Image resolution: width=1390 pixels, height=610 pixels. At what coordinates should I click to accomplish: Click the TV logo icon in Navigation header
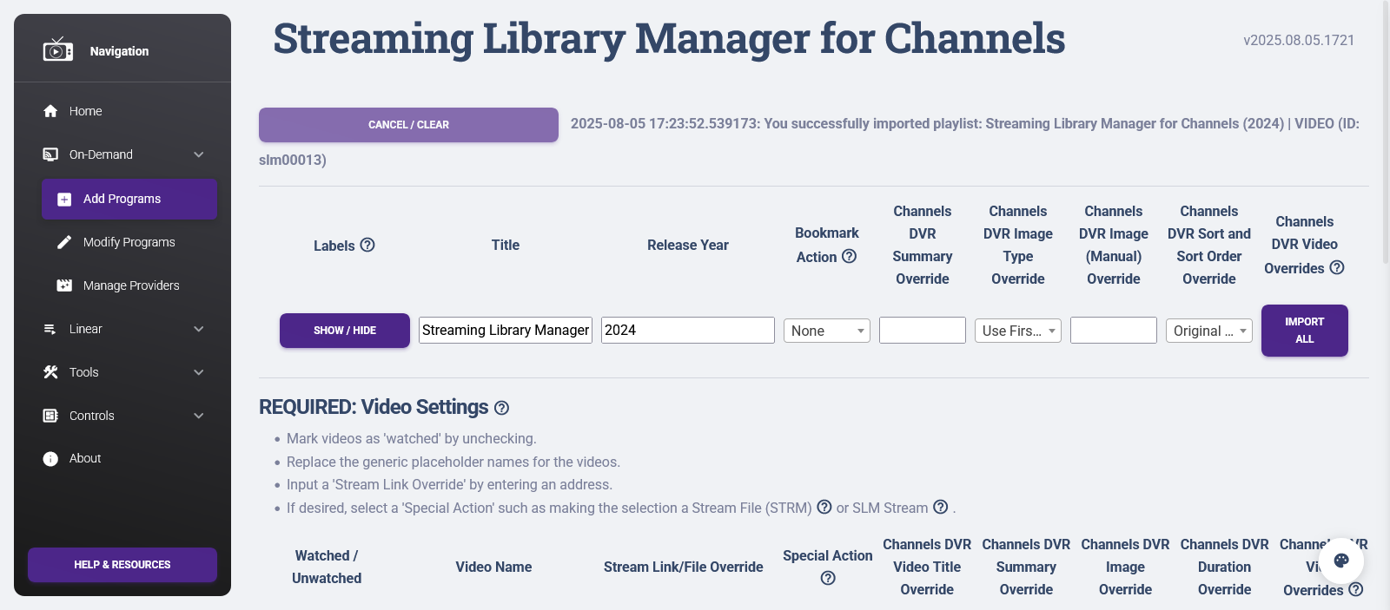(58, 50)
